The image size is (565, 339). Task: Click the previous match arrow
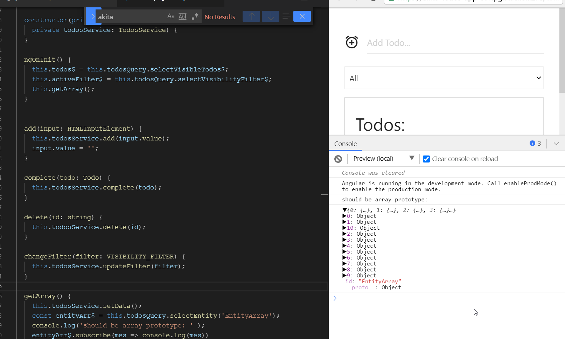[x=251, y=16]
